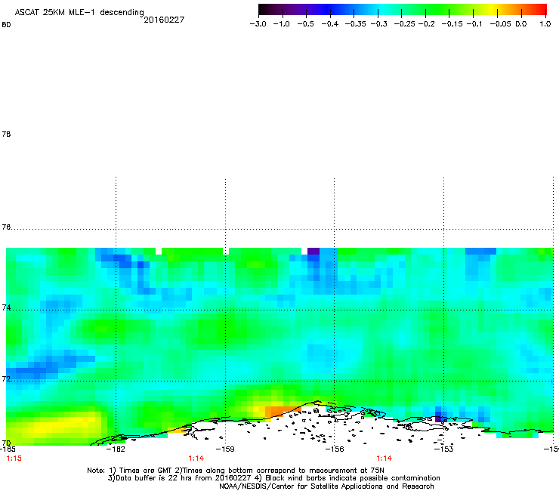Click the colorbar label -3.0
This screenshot has width=559, height=491.
pyautogui.click(x=258, y=24)
